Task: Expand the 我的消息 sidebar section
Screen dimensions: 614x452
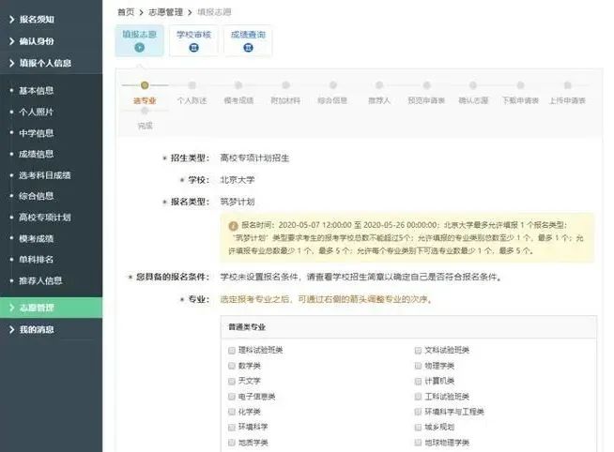Action: click(x=51, y=329)
